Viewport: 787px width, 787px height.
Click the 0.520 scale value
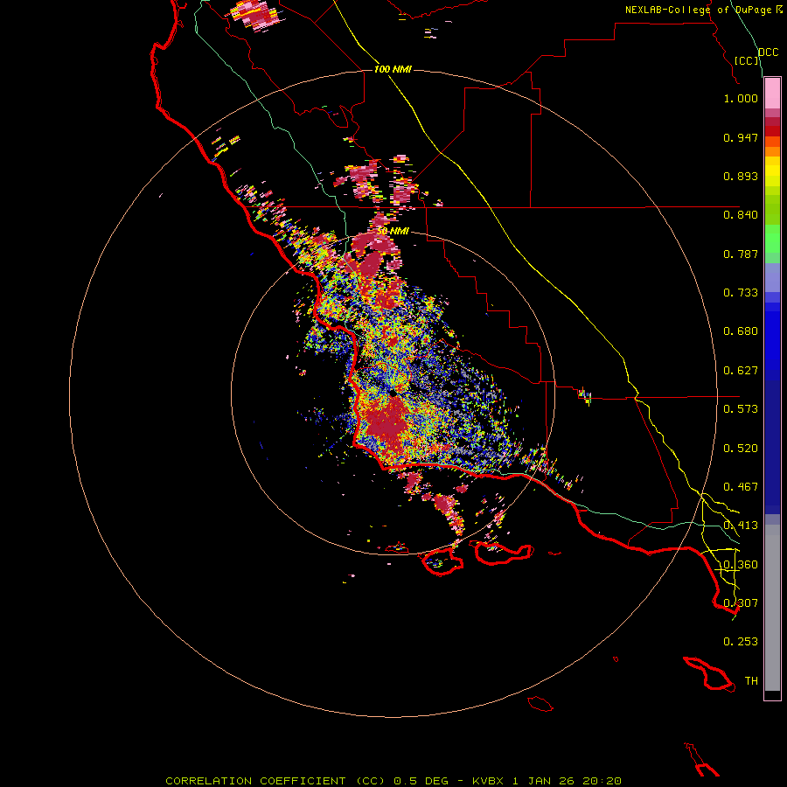click(741, 449)
